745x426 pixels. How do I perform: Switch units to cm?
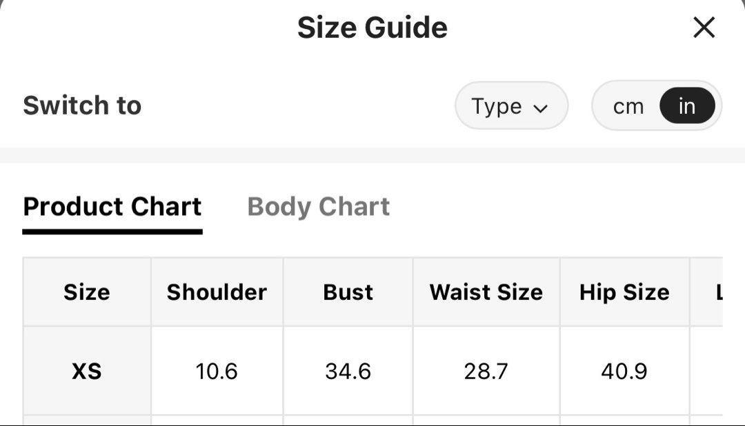pos(628,106)
